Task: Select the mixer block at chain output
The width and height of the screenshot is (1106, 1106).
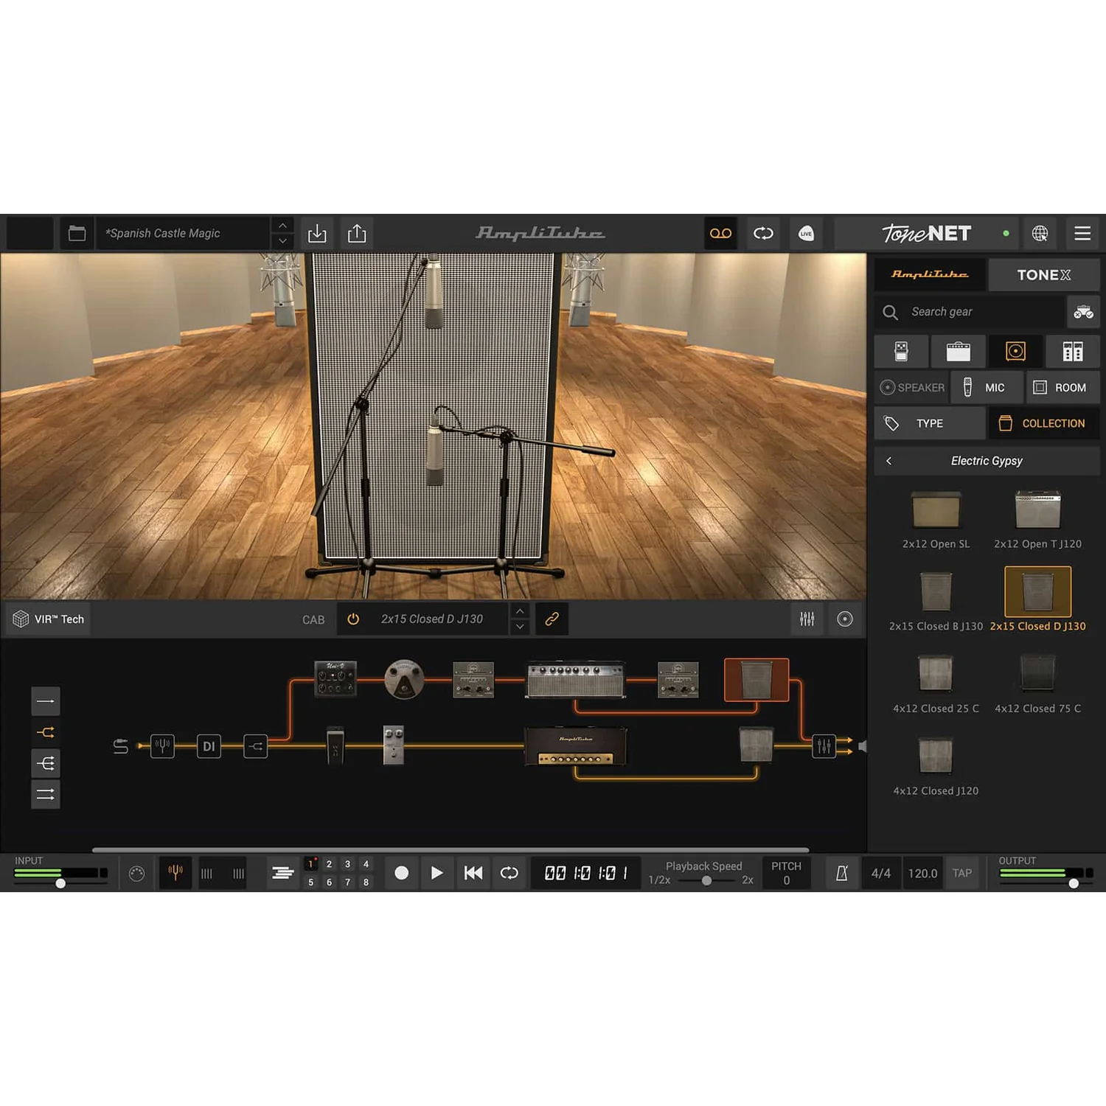Action: (824, 746)
